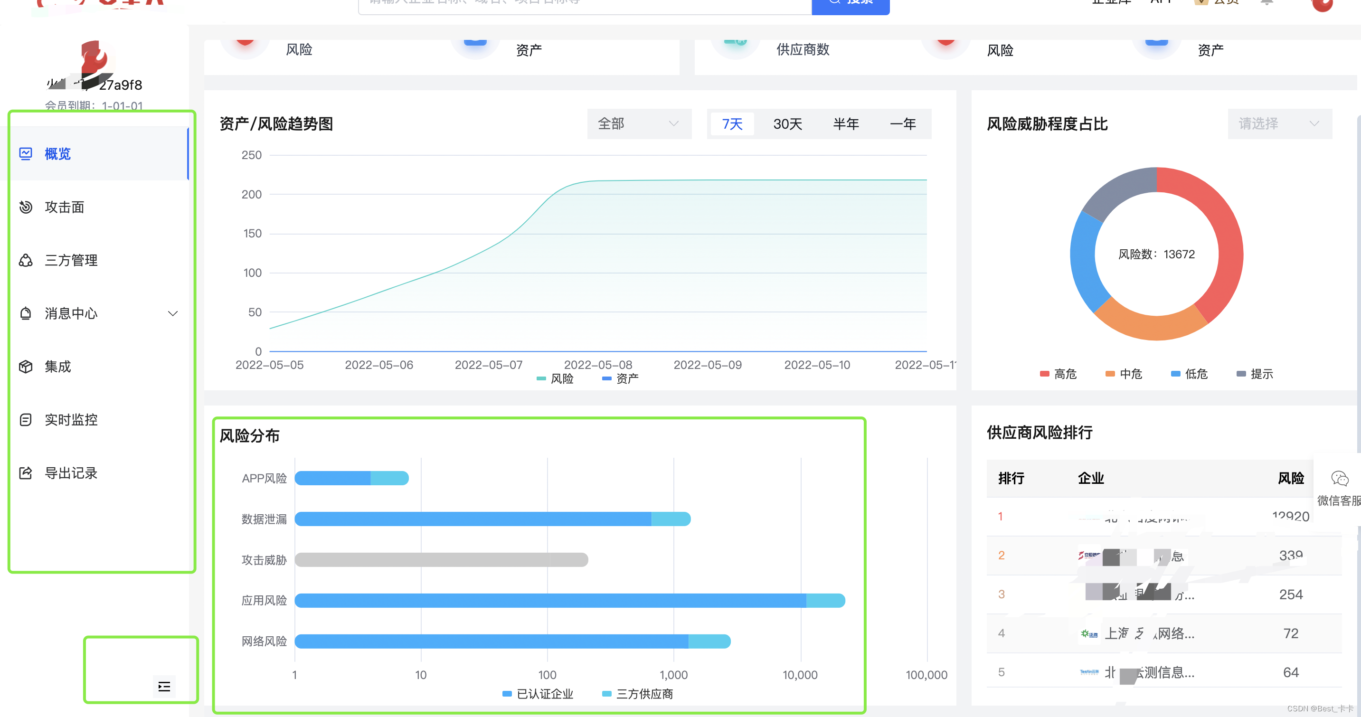Screen dimensions: 1361x717
Task: Click risk value 254 in rank 3 row
Action: pyautogui.click(x=1291, y=594)
